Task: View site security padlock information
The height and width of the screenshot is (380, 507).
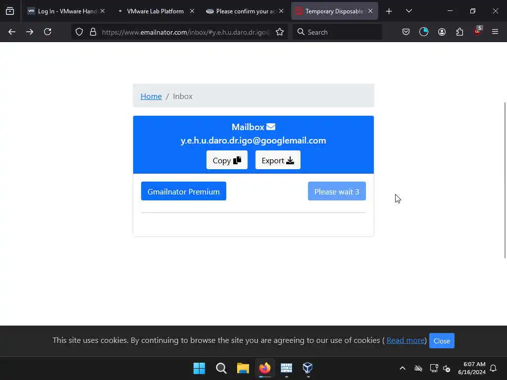Action: [x=93, y=32]
